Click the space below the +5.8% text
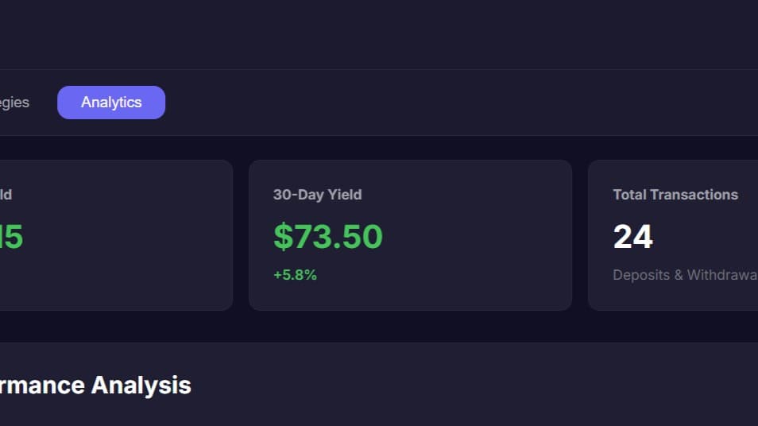The image size is (758, 426). point(296,297)
